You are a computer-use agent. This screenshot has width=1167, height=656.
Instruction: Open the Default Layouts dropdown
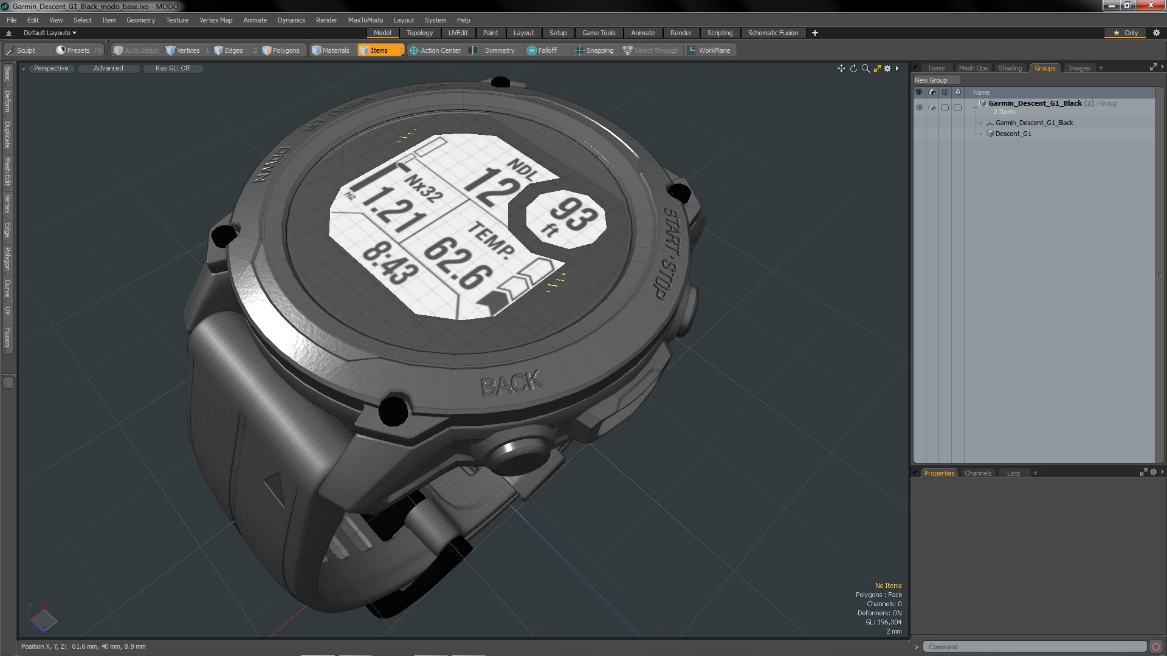point(50,33)
